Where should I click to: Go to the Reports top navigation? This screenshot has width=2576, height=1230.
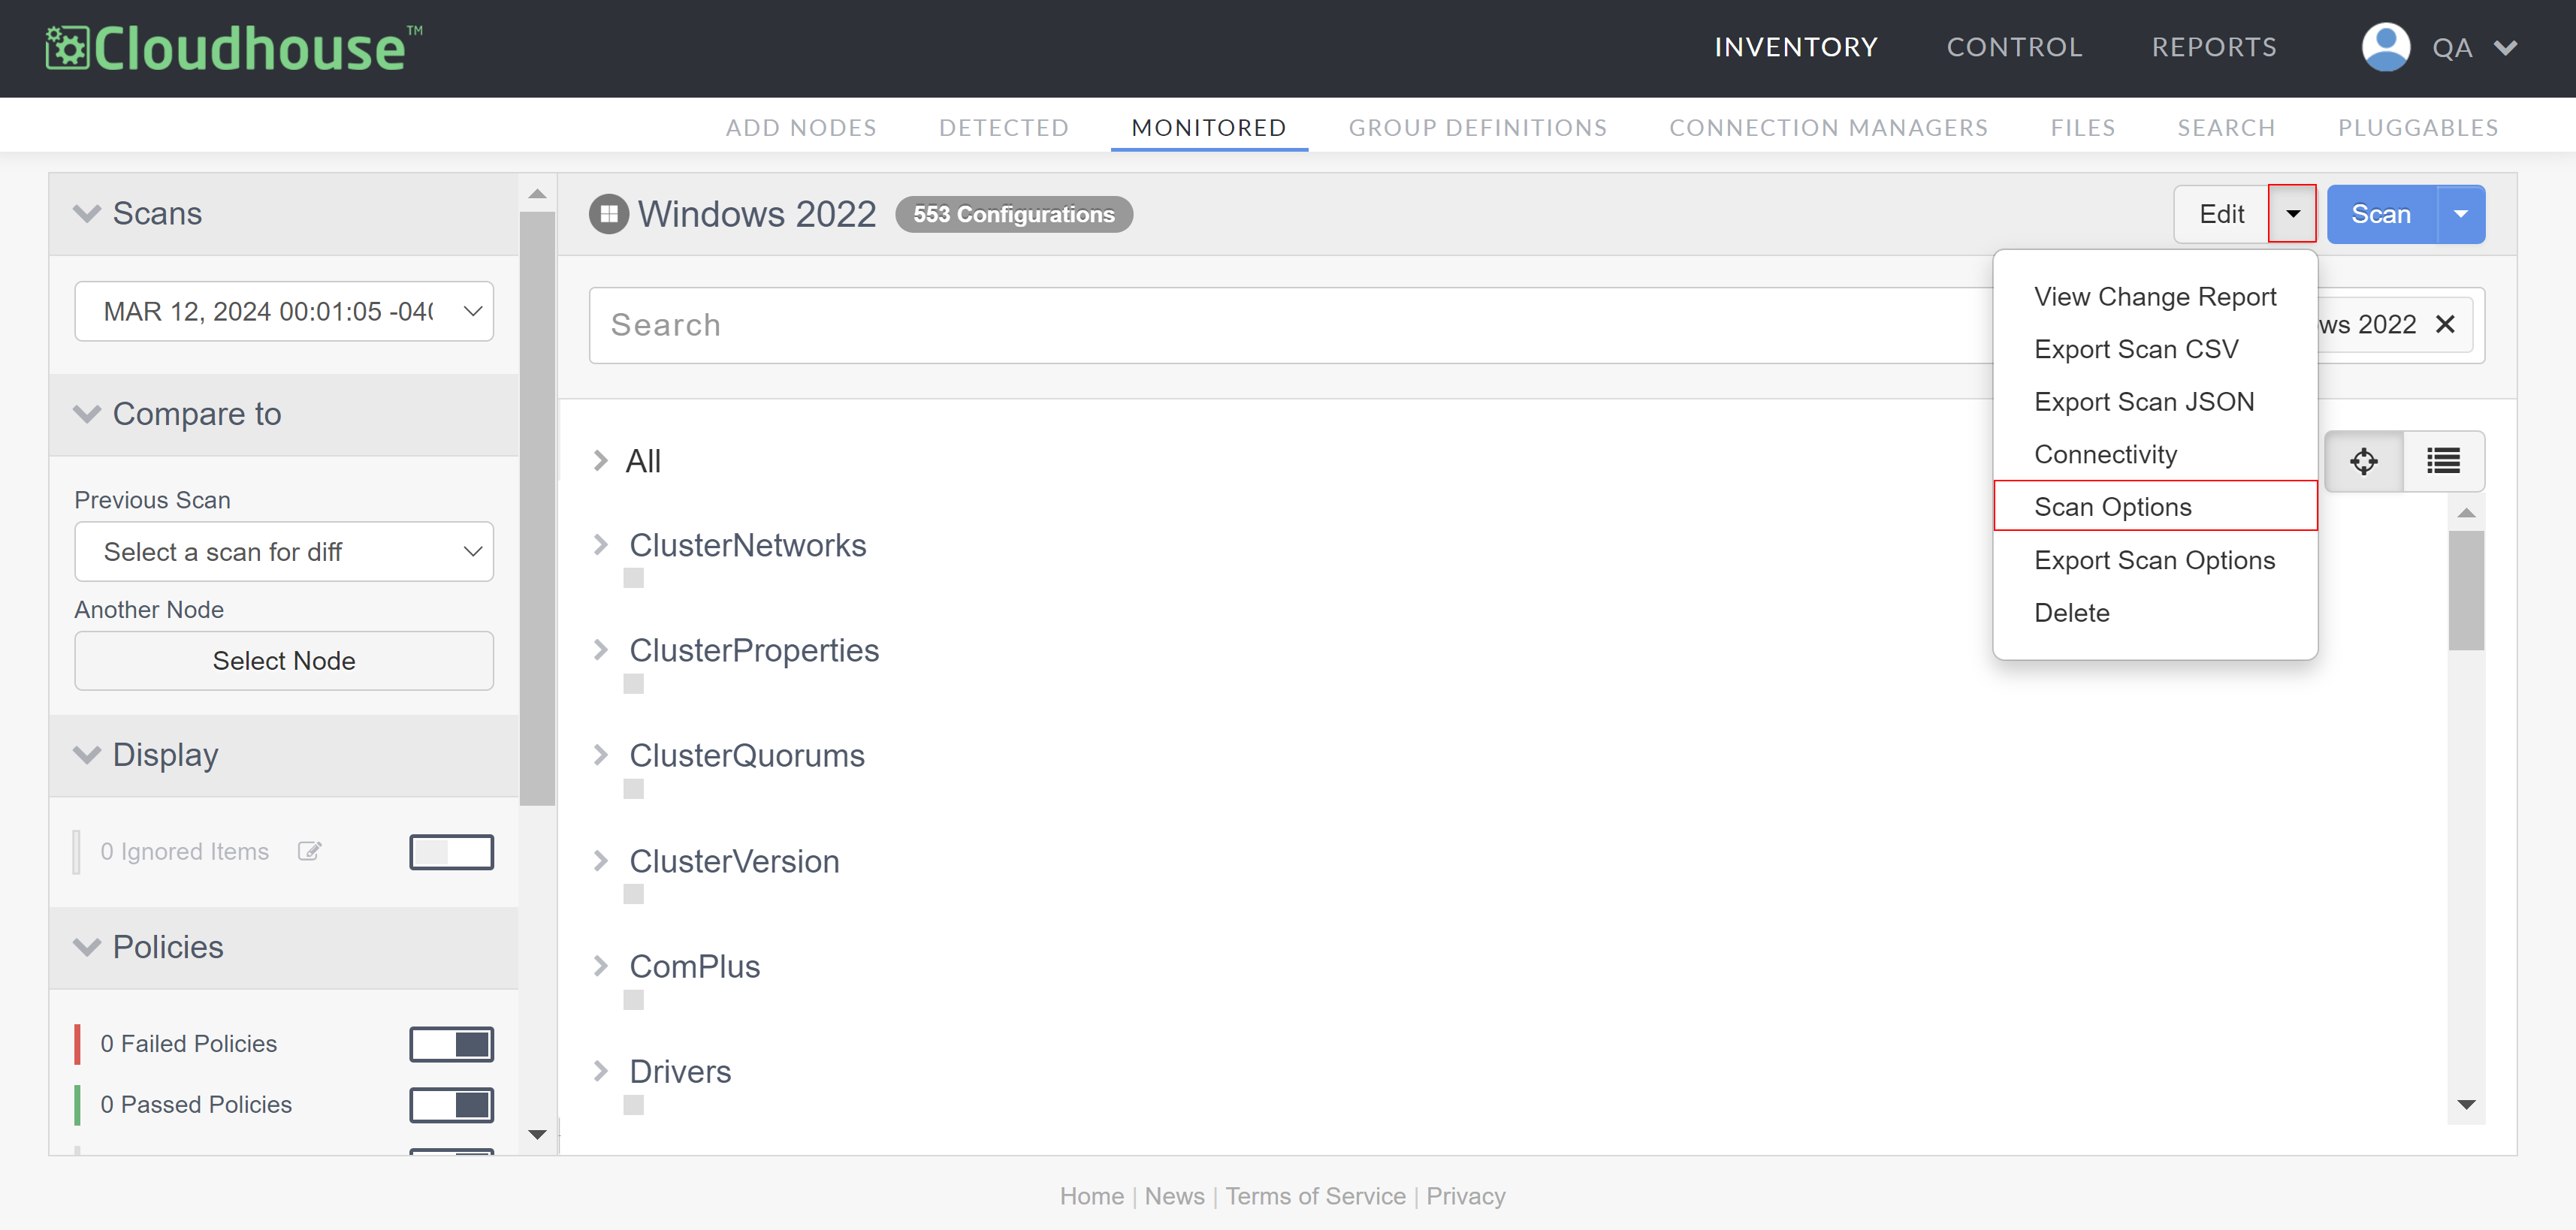(2214, 47)
